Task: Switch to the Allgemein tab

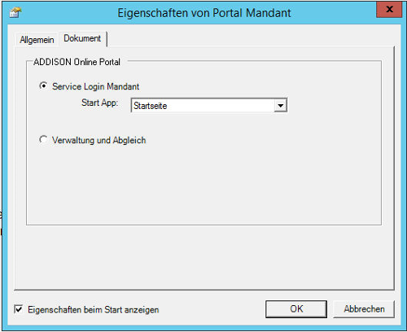Action: (37, 40)
